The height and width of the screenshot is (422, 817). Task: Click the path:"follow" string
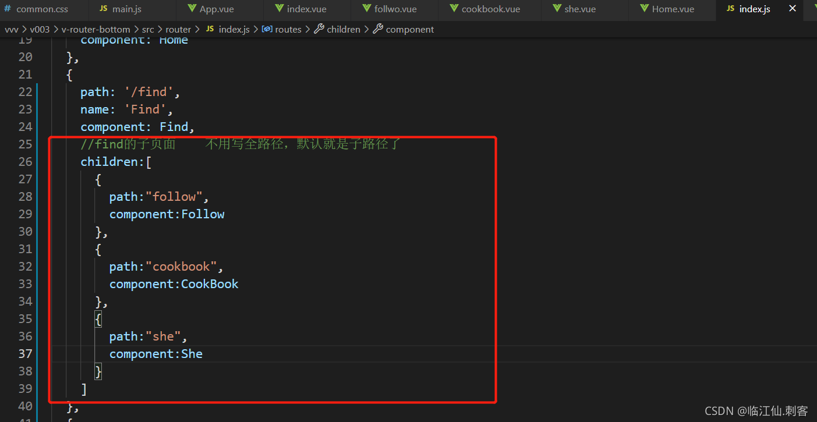(x=159, y=197)
